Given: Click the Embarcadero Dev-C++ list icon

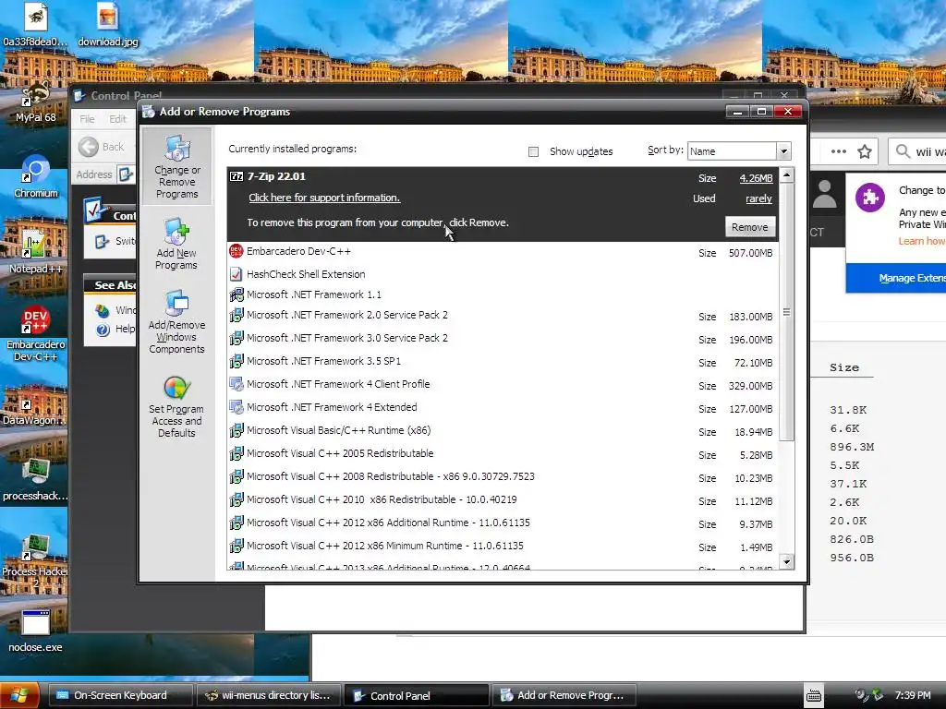Looking at the screenshot, I should 236,251.
